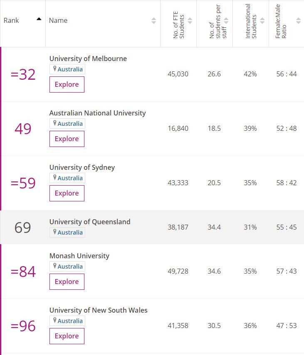Image resolution: width=304 pixels, height=355 pixels.
Task: Click Australian National University's location pin icon
Action: [x=54, y=123]
